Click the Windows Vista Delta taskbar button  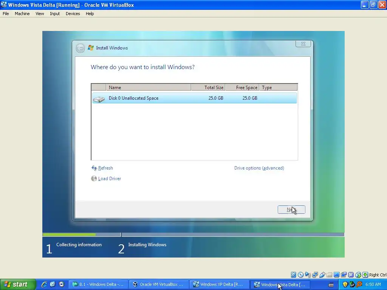pyautogui.click(x=280, y=284)
